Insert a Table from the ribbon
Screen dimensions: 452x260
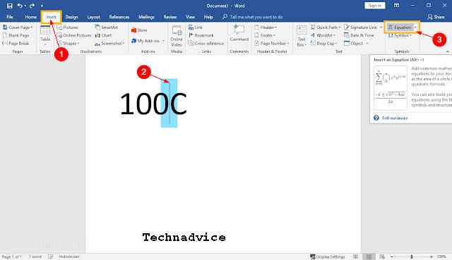(x=45, y=35)
